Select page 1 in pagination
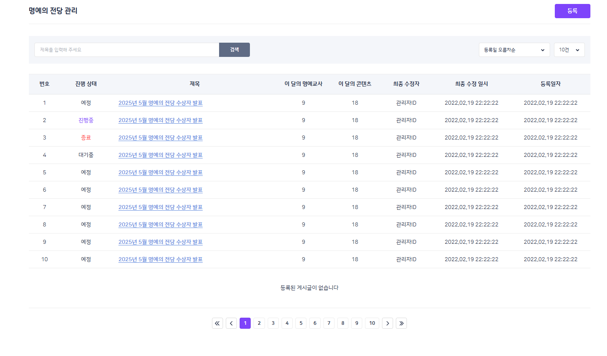The image size is (607, 356). (245, 323)
